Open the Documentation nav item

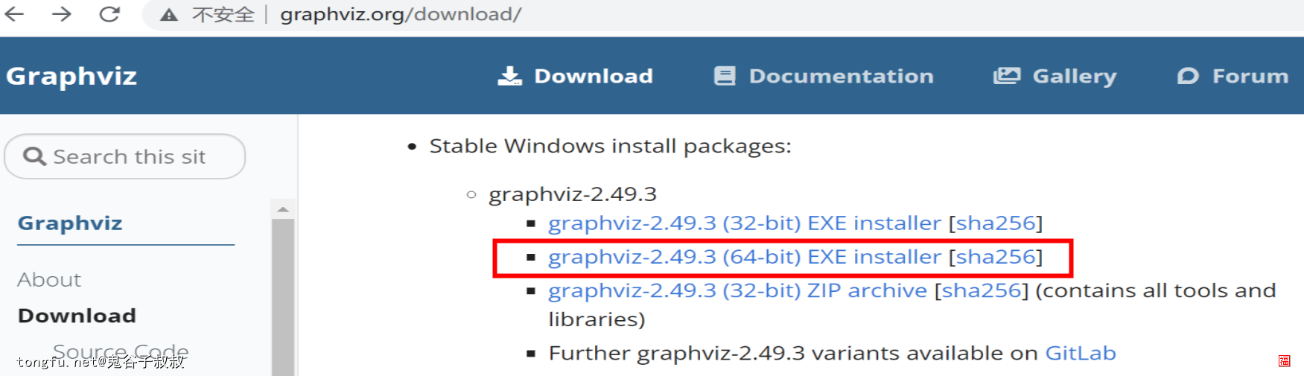[x=841, y=76]
